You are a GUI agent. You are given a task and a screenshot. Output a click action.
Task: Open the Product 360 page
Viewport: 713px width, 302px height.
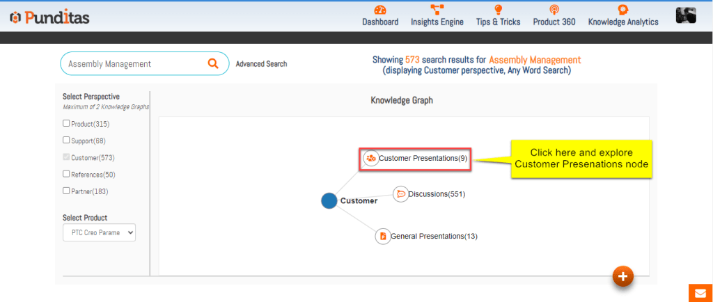point(554,22)
